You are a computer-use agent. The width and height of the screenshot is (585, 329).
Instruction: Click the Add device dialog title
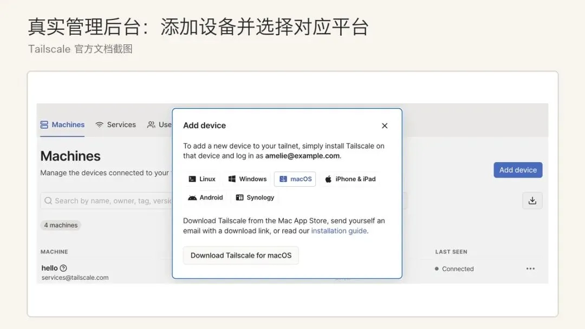pyautogui.click(x=204, y=126)
